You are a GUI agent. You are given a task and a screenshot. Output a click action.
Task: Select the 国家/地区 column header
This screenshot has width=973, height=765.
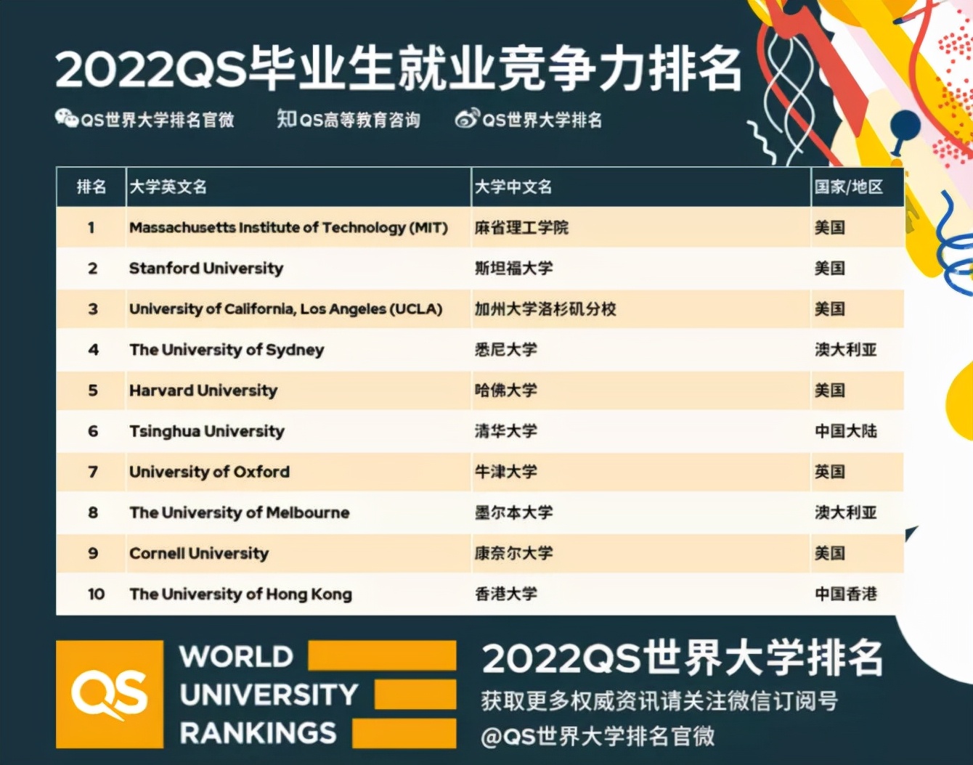tap(850, 187)
